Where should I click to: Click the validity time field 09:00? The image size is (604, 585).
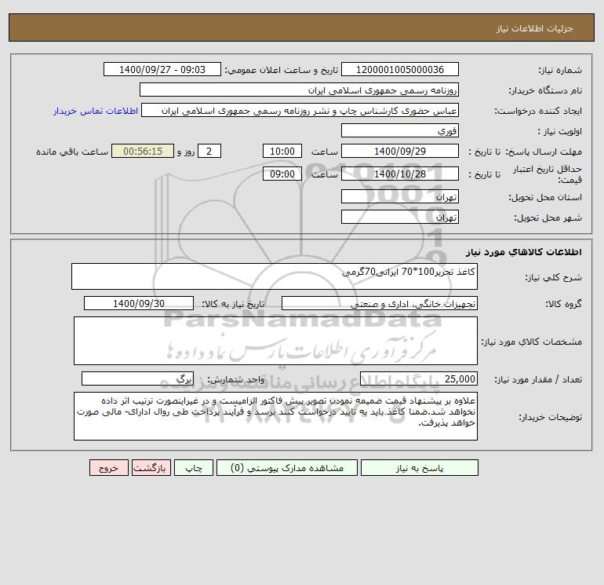pos(282,174)
